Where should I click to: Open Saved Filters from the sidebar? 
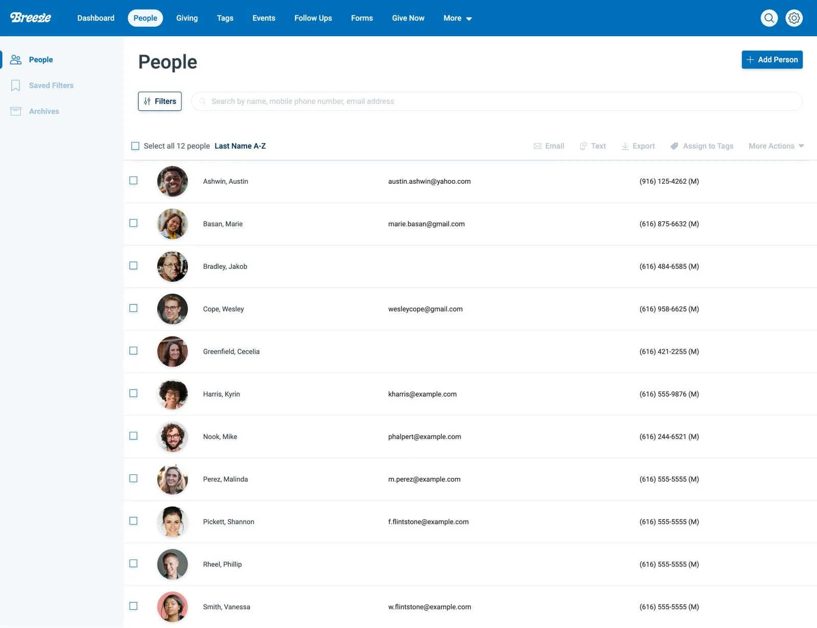coord(51,85)
